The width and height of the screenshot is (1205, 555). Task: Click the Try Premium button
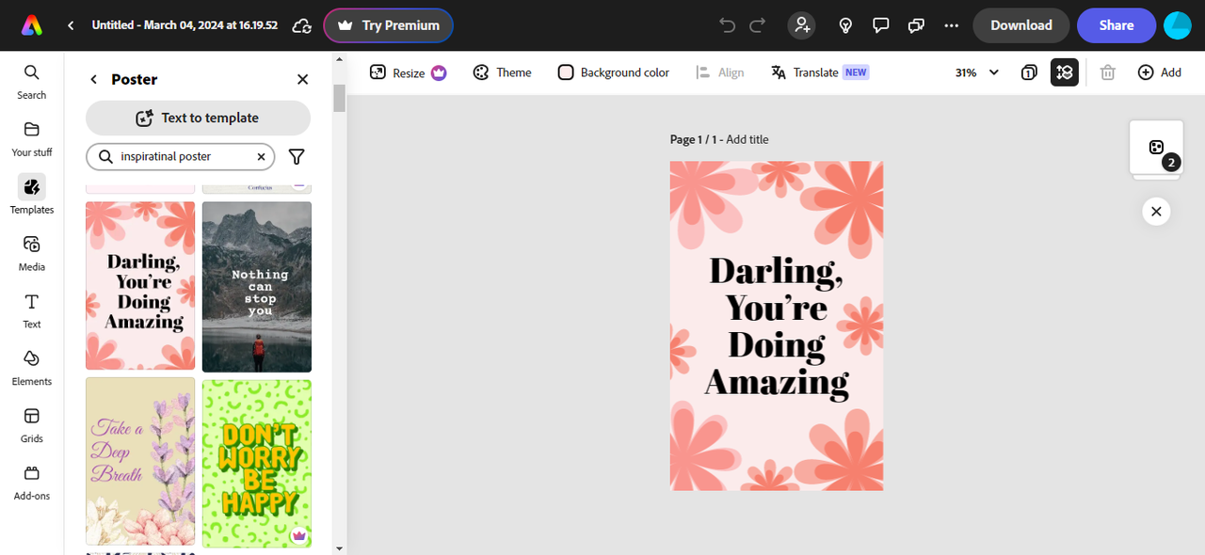(388, 25)
